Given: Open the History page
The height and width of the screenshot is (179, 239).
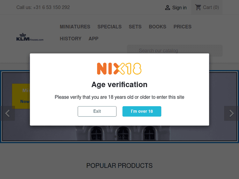Looking at the screenshot, I should point(70,38).
